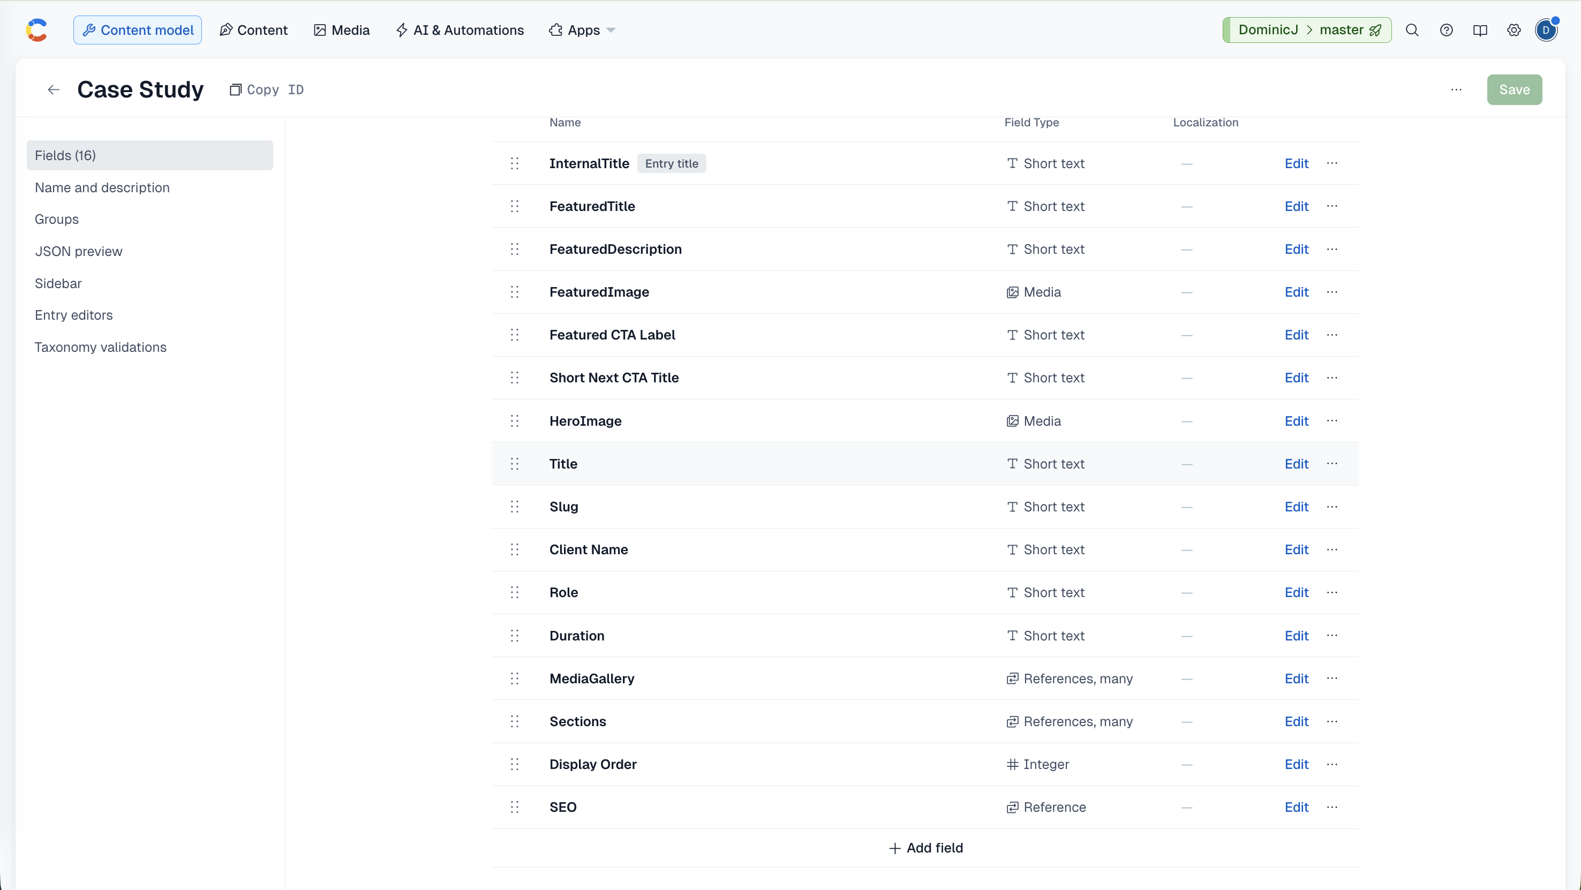Open the Sidebar settings section

pos(58,284)
